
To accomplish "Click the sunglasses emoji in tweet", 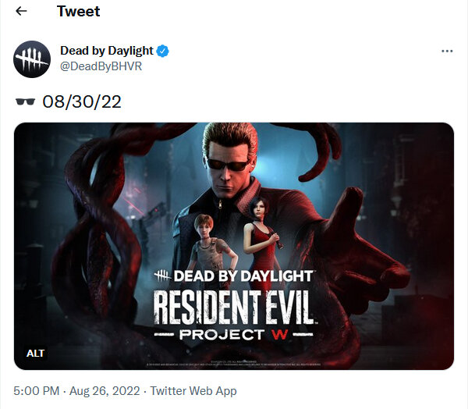I will pos(26,102).
